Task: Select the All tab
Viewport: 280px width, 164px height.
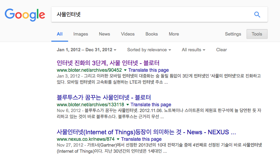Action: [x=60, y=34]
